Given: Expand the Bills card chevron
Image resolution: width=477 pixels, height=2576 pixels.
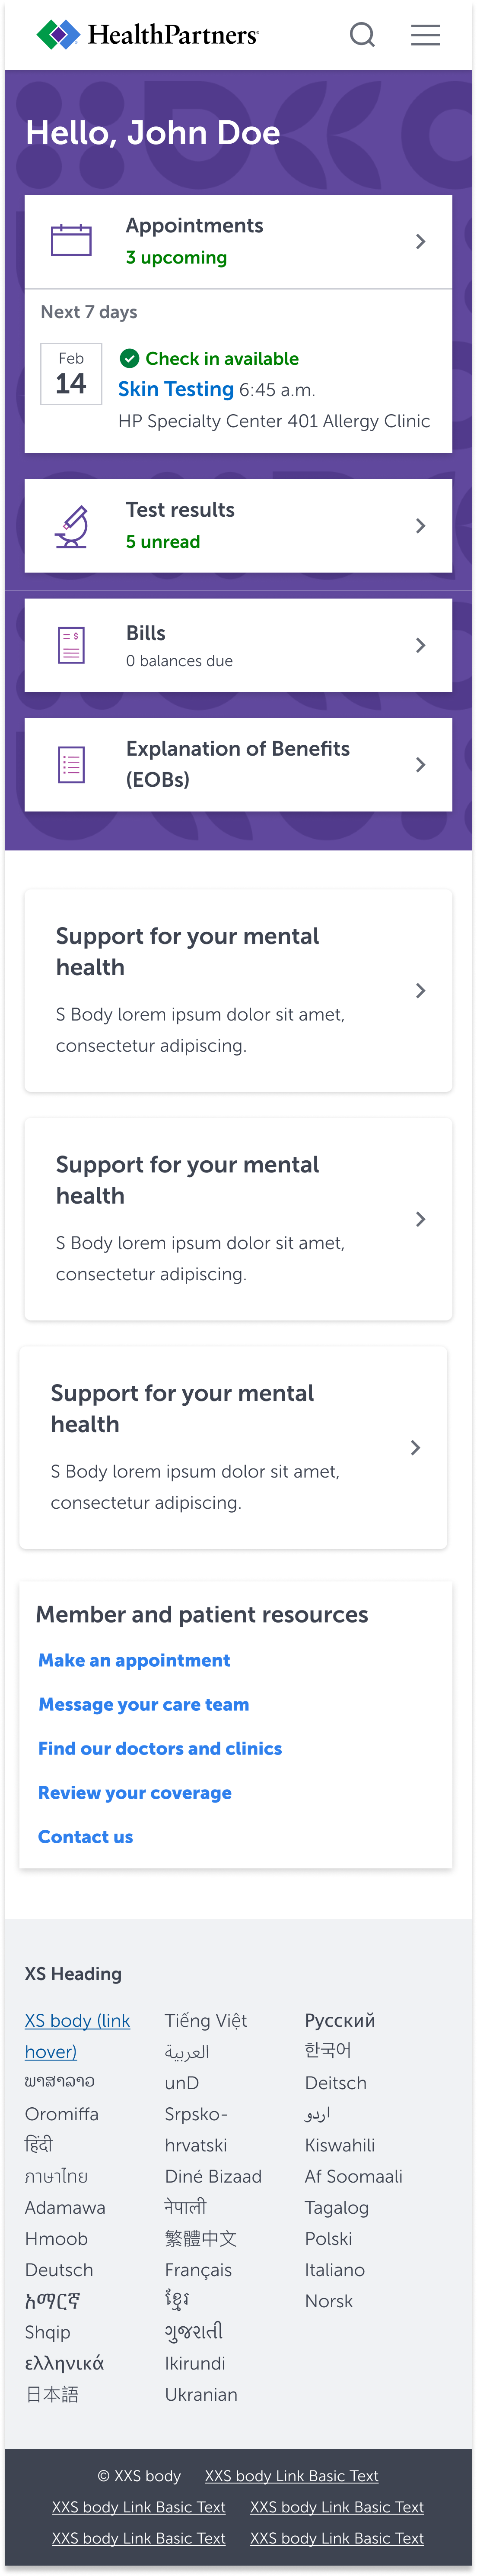Looking at the screenshot, I should [420, 644].
